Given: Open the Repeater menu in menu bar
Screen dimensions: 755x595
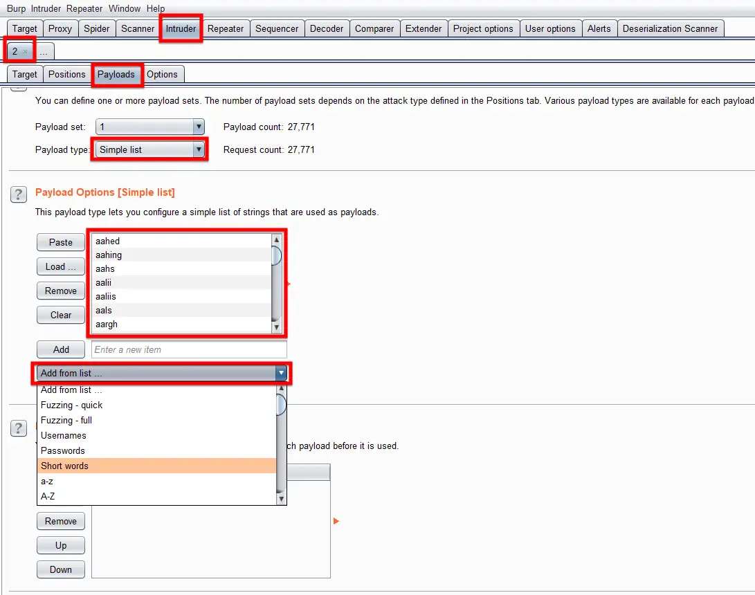Looking at the screenshot, I should point(84,9).
